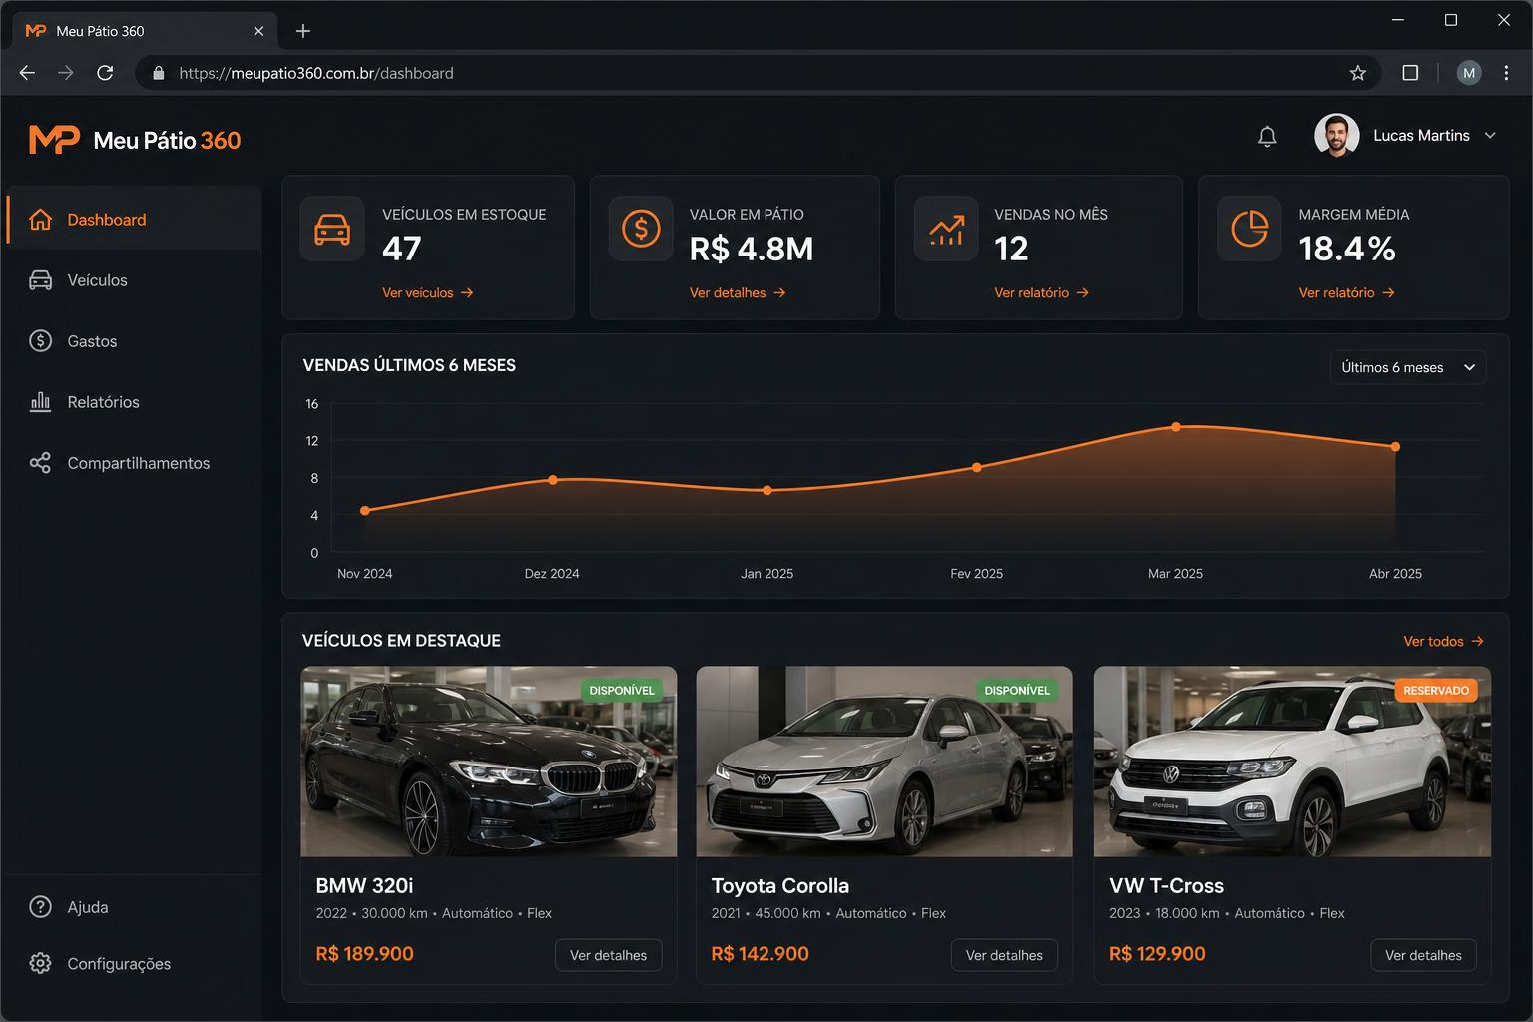The width and height of the screenshot is (1533, 1022).
Task: Open Ajuda menu item
Action: tap(132, 907)
